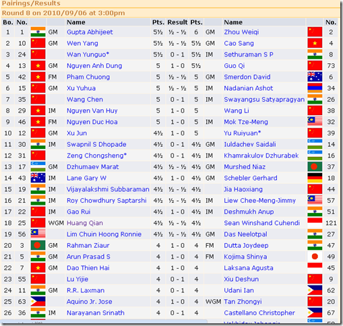
Task: Click Wan Yunguo* name link
Action: pyautogui.click(x=88, y=55)
